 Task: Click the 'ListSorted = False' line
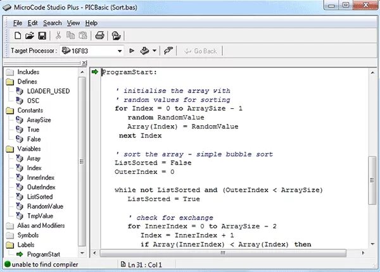pos(153,163)
